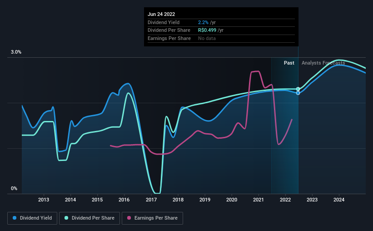
Task: Click the tooltip Earnings Per Share row label
Action: [x=169, y=38]
